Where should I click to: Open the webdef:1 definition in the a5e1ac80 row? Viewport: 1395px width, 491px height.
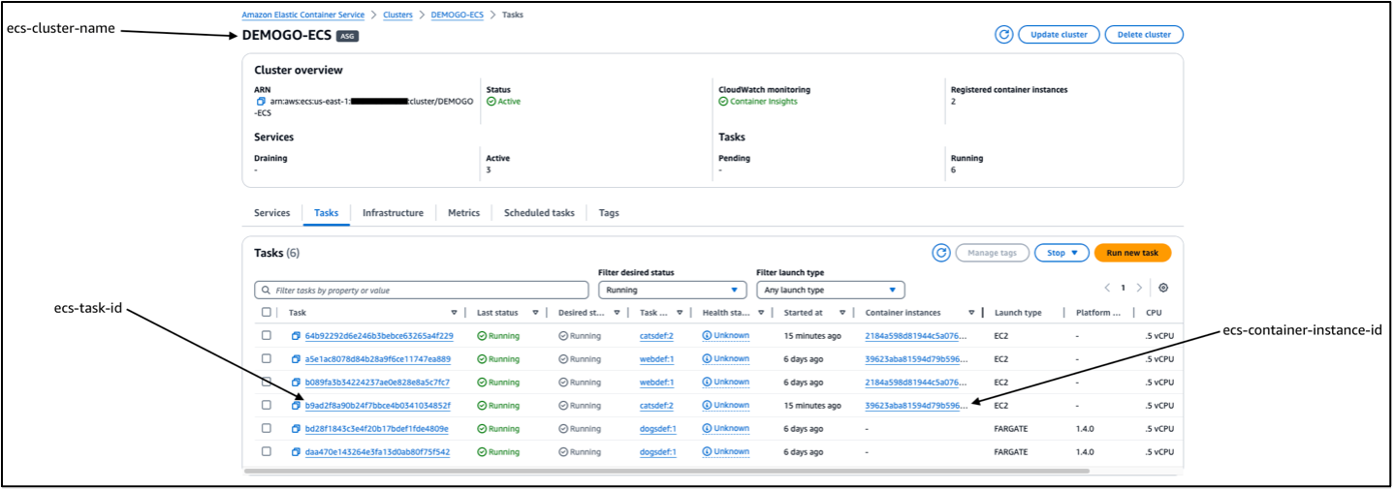(x=656, y=359)
